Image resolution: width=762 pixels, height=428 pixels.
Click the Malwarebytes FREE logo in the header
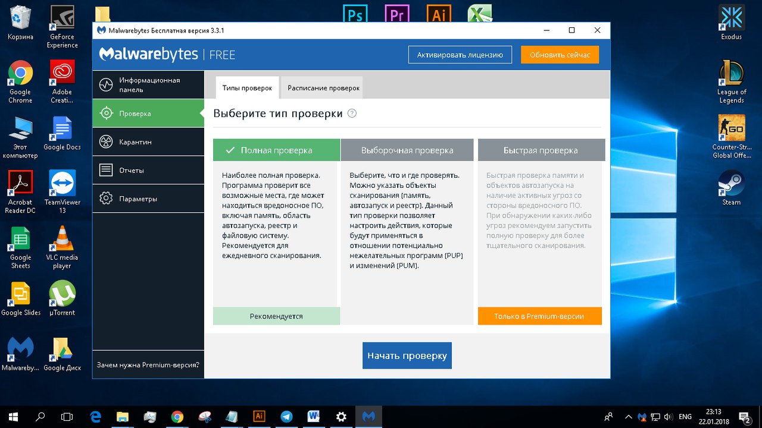167,55
